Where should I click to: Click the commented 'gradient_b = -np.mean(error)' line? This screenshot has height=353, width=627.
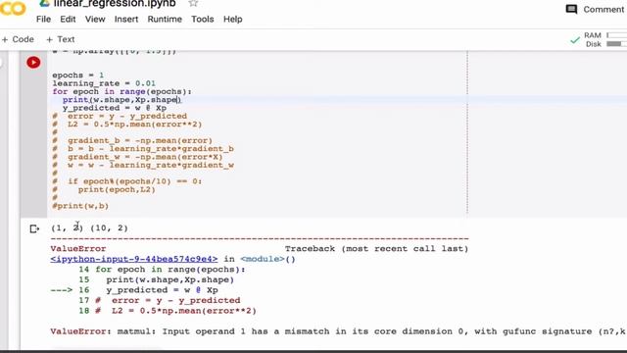[x=132, y=140]
